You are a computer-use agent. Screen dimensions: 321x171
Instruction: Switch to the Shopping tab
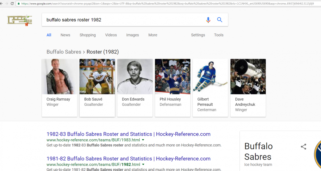click(87, 35)
